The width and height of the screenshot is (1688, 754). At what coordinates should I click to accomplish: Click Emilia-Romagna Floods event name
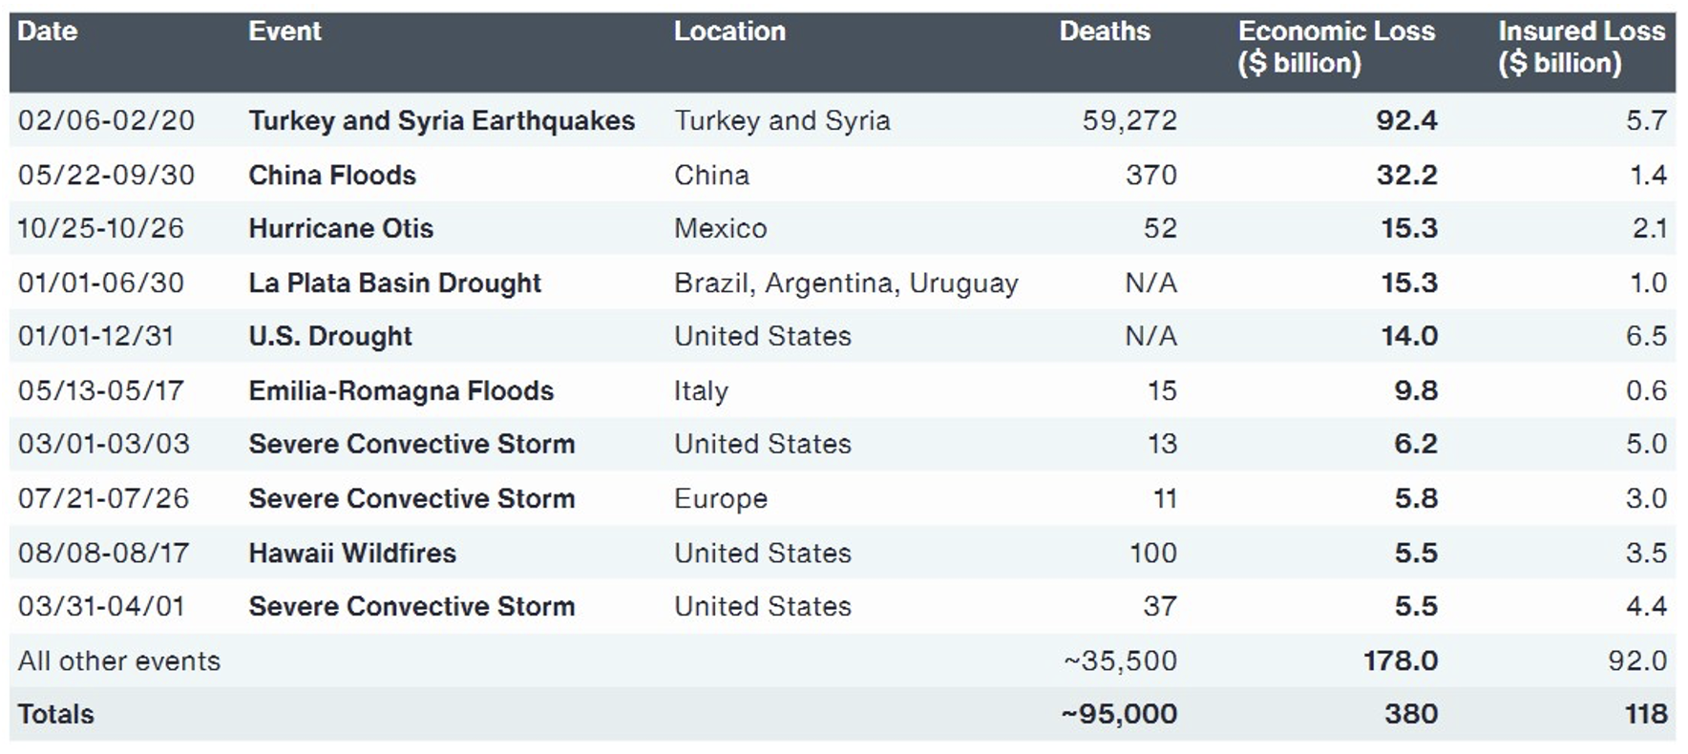tap(401, 391)
